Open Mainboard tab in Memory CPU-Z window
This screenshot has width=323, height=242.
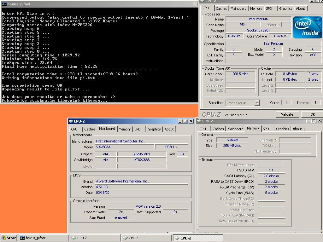[235, 129]
